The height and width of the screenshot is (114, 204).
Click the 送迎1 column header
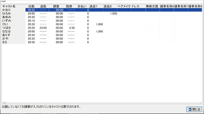pos(96,6)
